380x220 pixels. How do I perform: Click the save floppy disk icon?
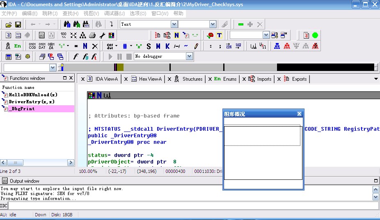point(18,25)
